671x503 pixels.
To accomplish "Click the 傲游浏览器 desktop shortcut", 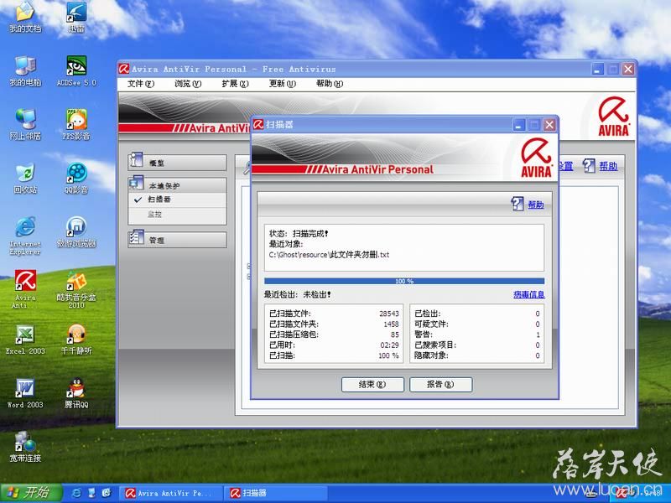I will point(76,232).
